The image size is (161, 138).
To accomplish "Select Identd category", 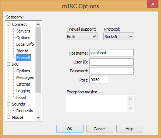I will pos(22,51).
